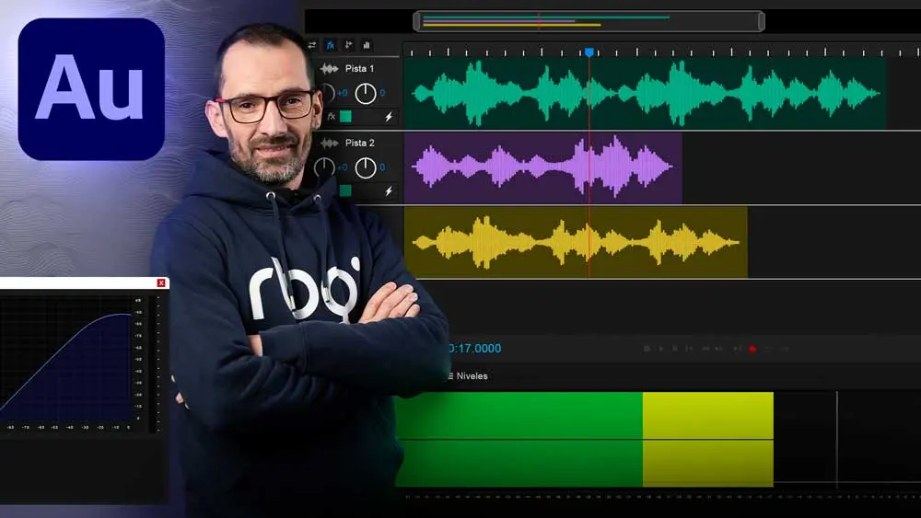Viewport: 921px width, 518px height.
Task: Show the Sends track controls
Action: point(349,45)
